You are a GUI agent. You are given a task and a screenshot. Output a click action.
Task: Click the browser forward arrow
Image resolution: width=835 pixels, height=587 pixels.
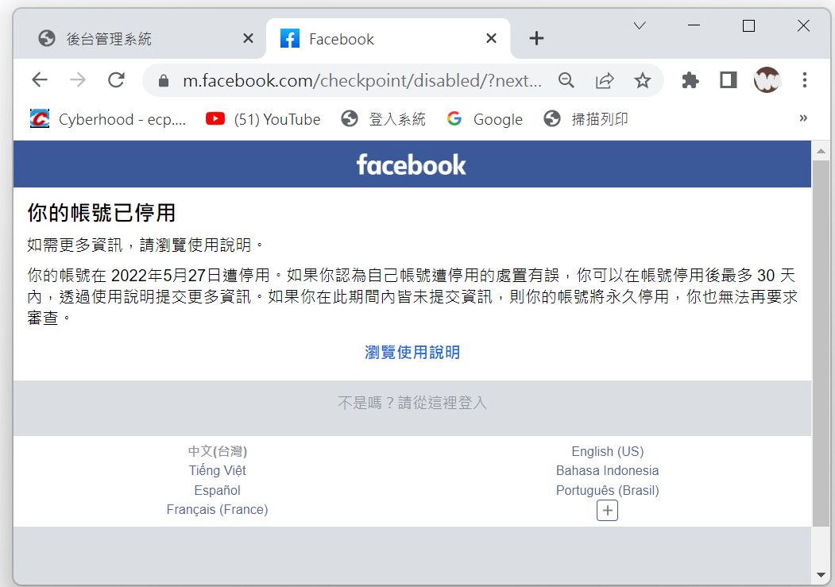click(78, 80)
